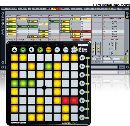Launch the 120bpm - Scene1 scene
The image size is (130, 126).
pos(113,19)
